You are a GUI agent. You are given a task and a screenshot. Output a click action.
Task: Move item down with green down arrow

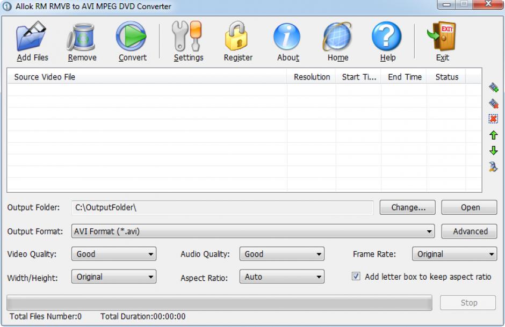493,150
